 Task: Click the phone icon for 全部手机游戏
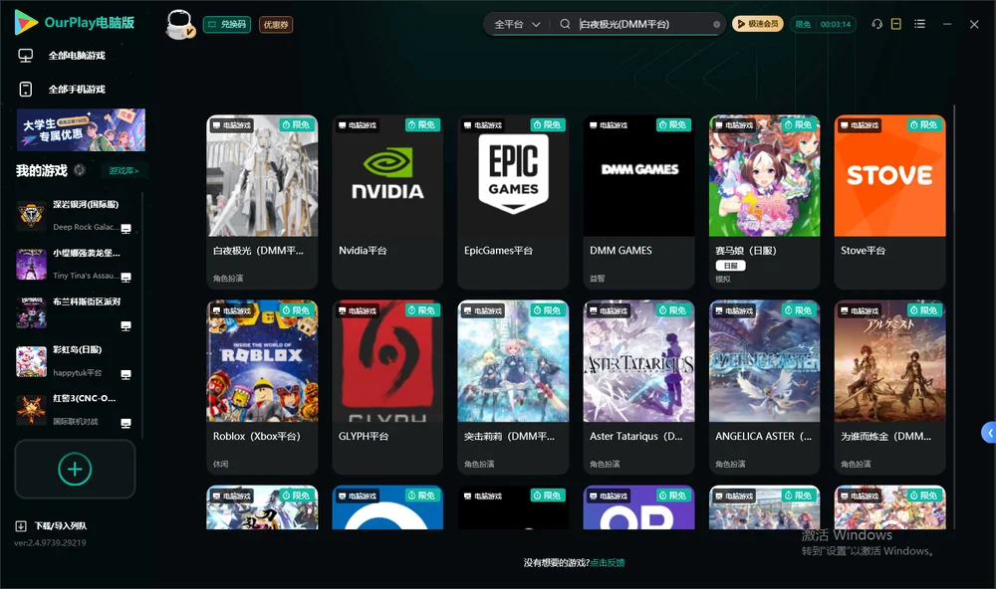(26, 89)
